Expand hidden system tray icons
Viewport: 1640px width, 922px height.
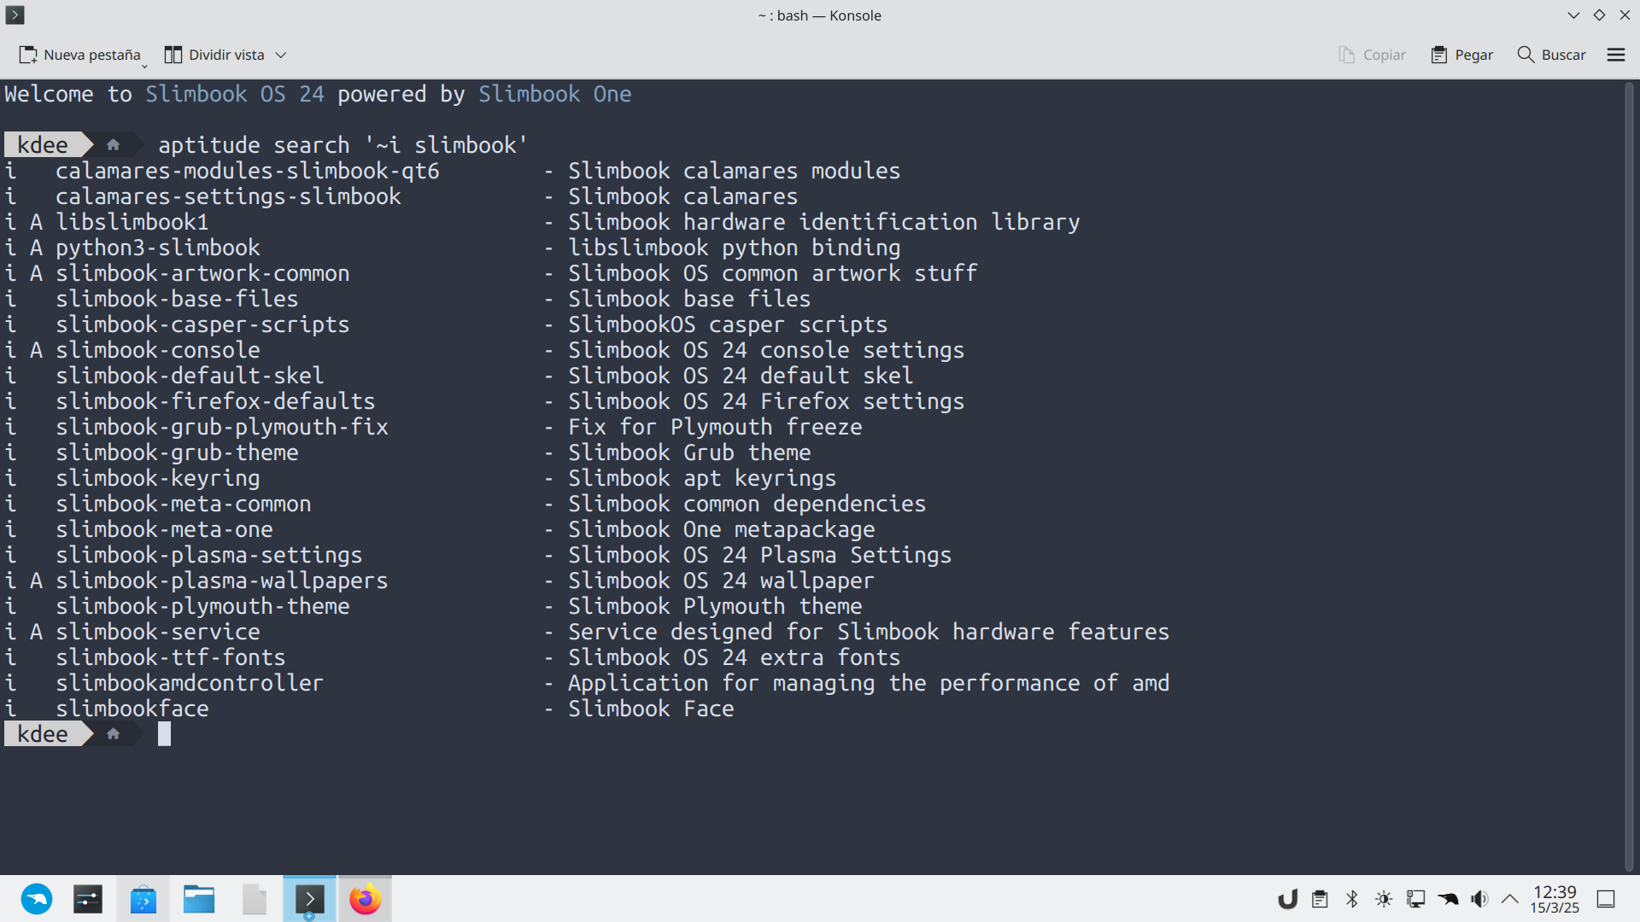pyautogui.click(x=1510, y=899)
